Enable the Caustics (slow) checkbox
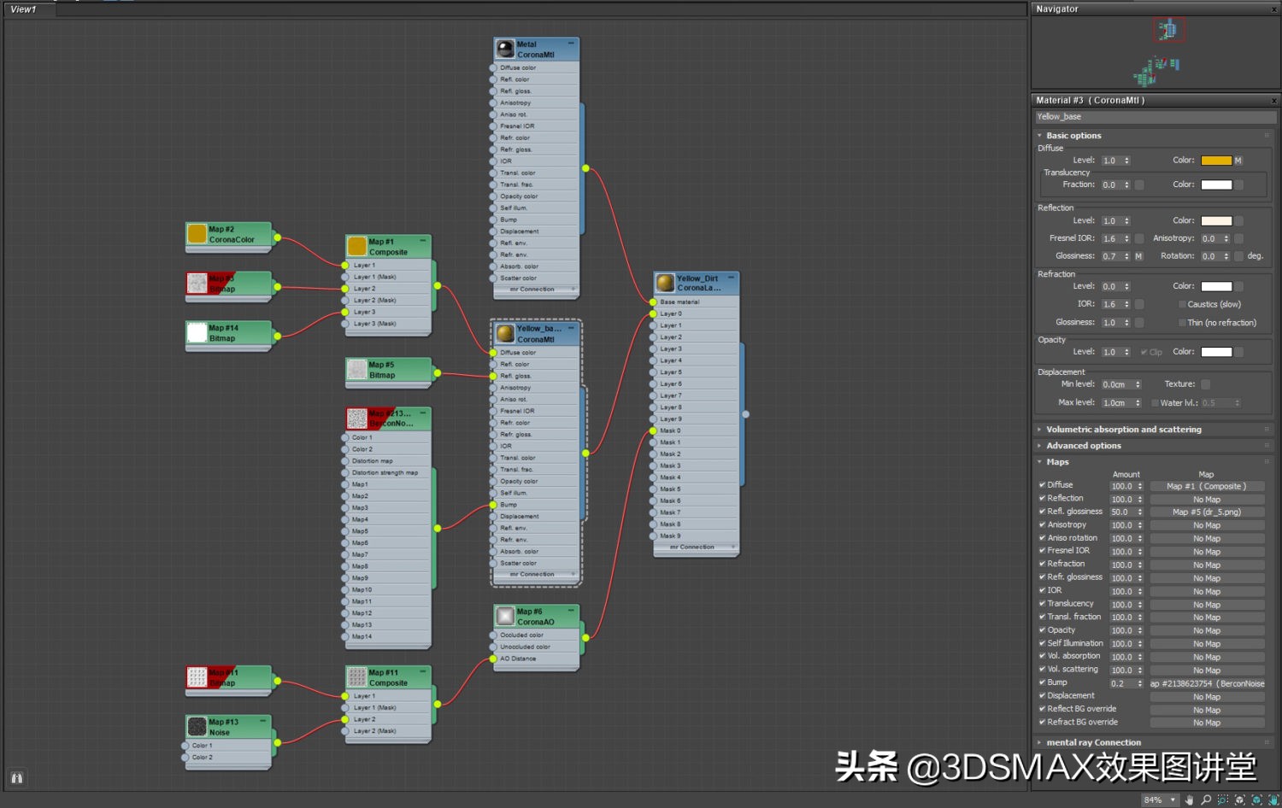The width and height of the screenshot is (1282, 808). point(1182,305)
